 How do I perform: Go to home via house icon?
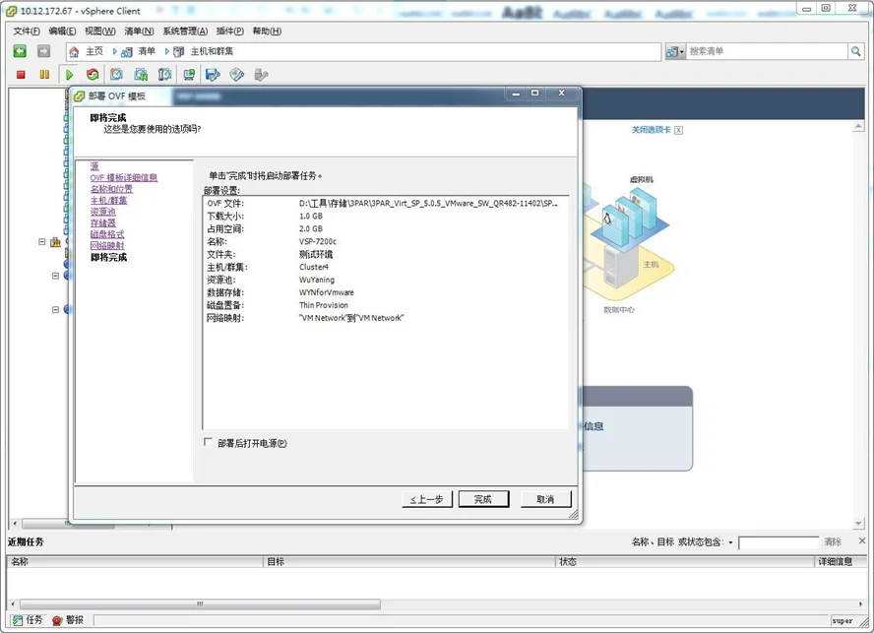(x=74, y=52)
